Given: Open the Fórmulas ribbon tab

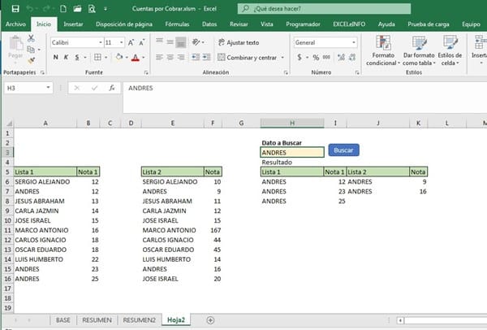Looking at the screenshot, I should (x=176, y=24).
